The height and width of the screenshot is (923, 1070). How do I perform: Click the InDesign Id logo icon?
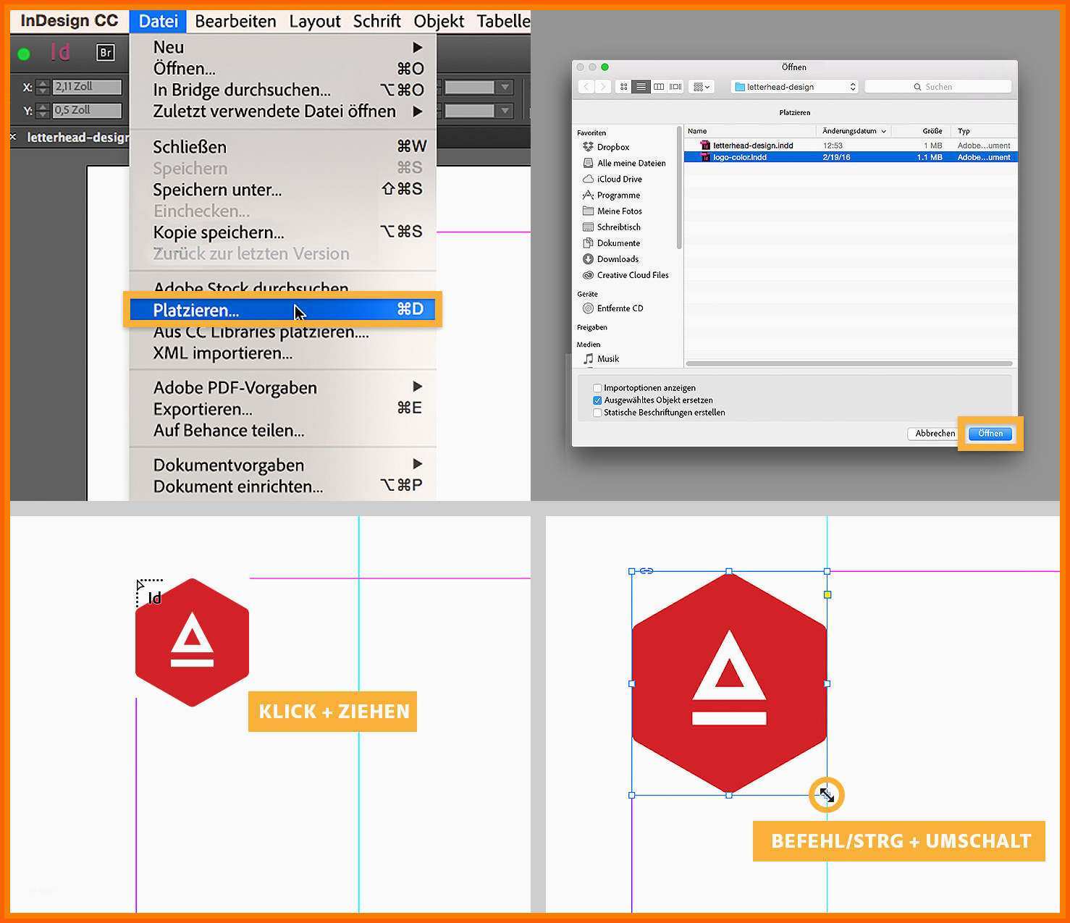(x=60, y=52)
